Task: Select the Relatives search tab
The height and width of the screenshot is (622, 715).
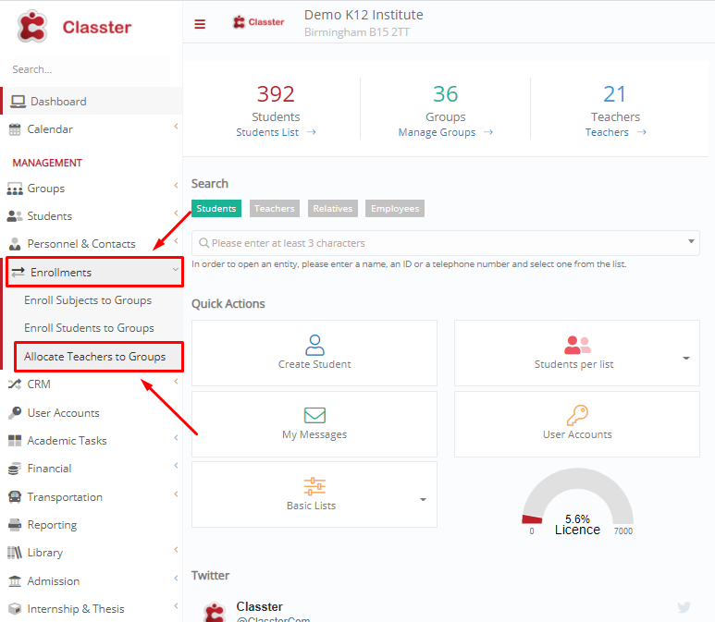Action: pos(333,208)
